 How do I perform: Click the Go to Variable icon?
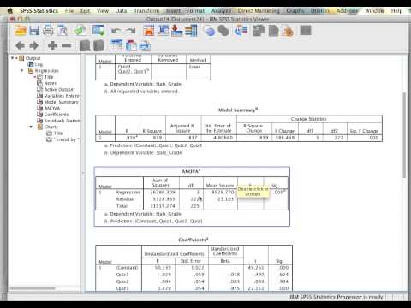tap(176, 31)
